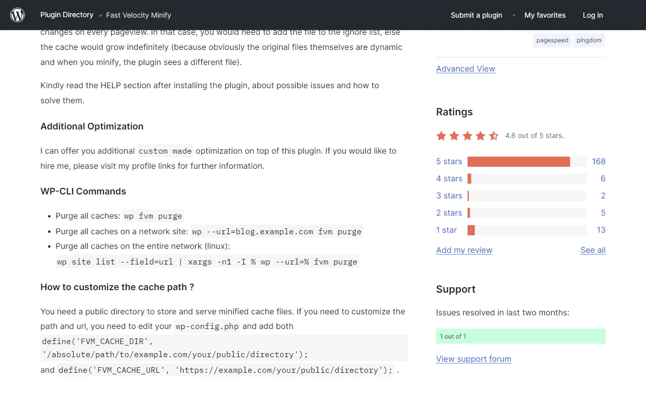Select the pingdom tag
This screenshot has width=646, height=403.
(x=589, y=40)
